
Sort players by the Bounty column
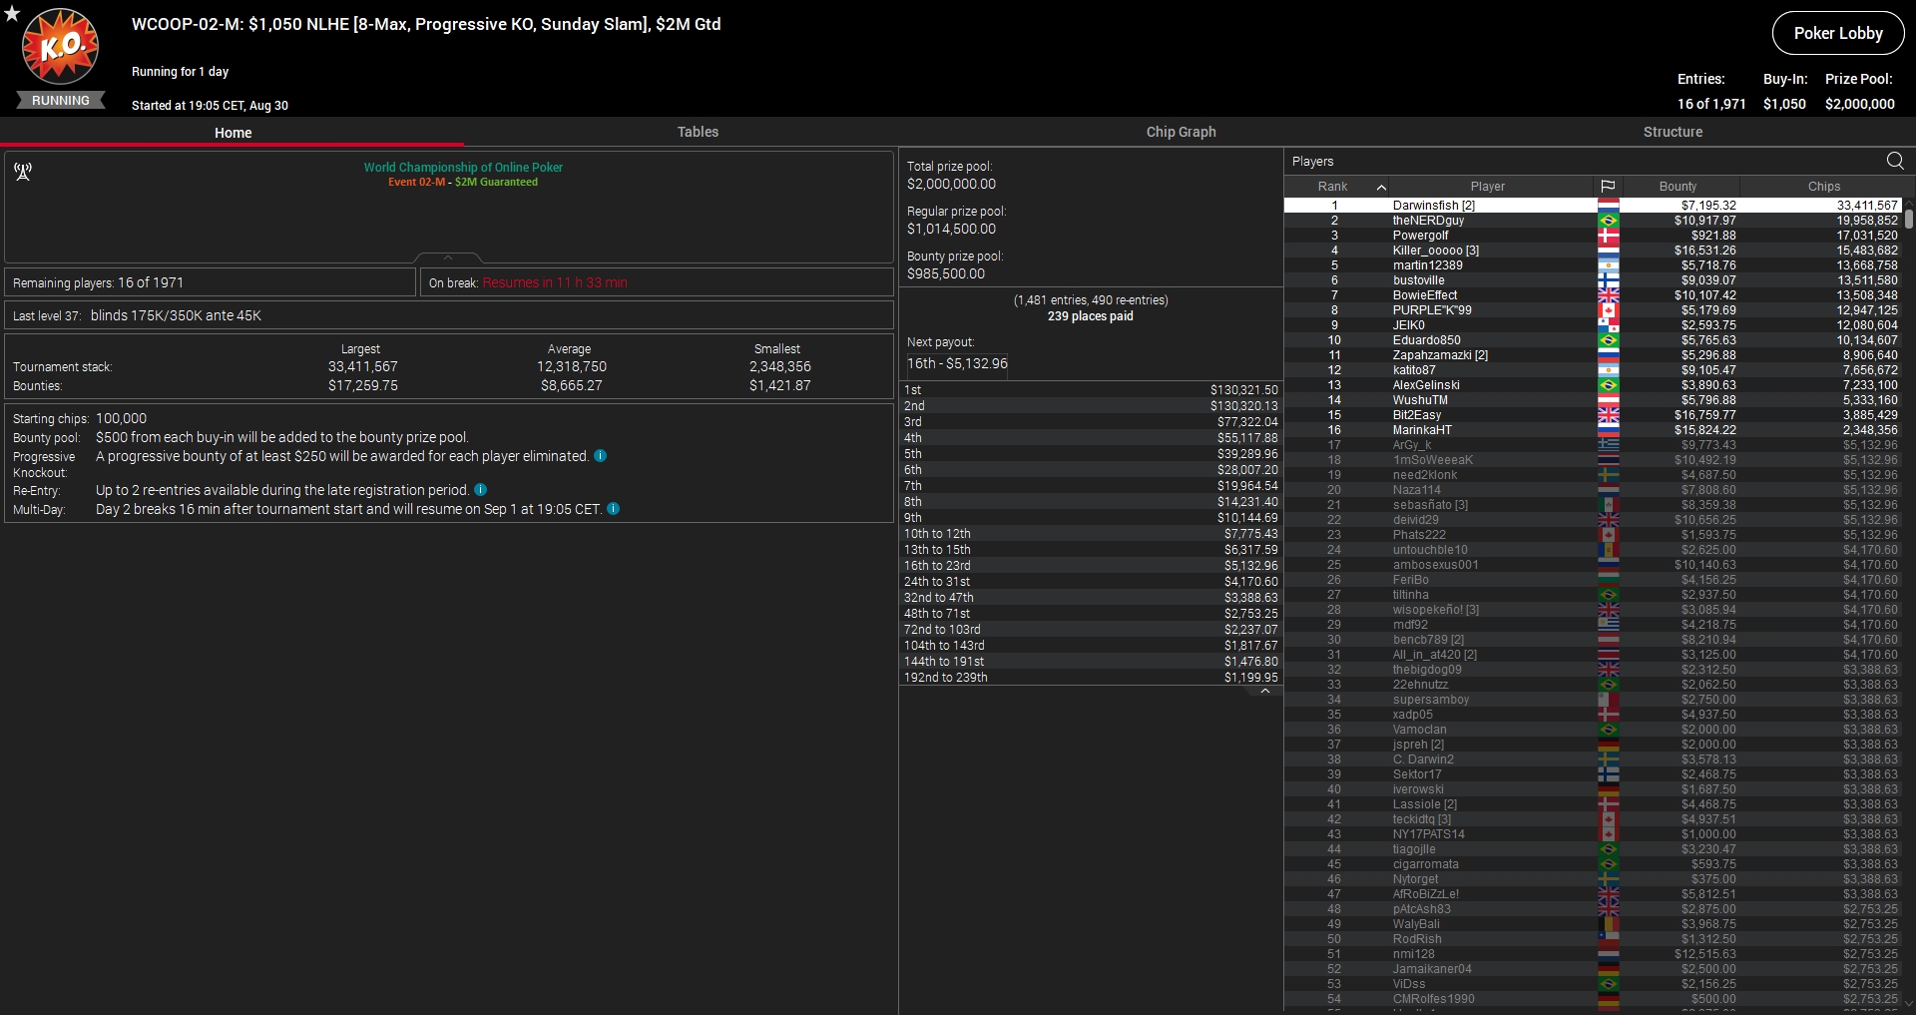(1677, 187)
